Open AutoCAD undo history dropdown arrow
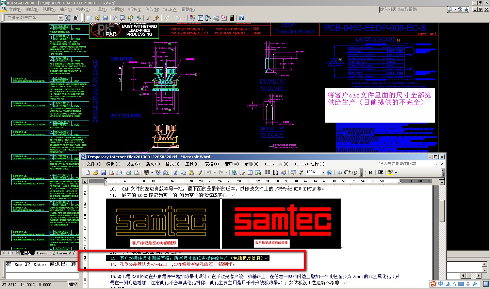The height and width of the screenshot is (289, 490). (x=173, y=18)
